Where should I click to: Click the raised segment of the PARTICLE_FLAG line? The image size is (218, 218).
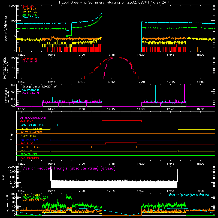tap(114, 146)
